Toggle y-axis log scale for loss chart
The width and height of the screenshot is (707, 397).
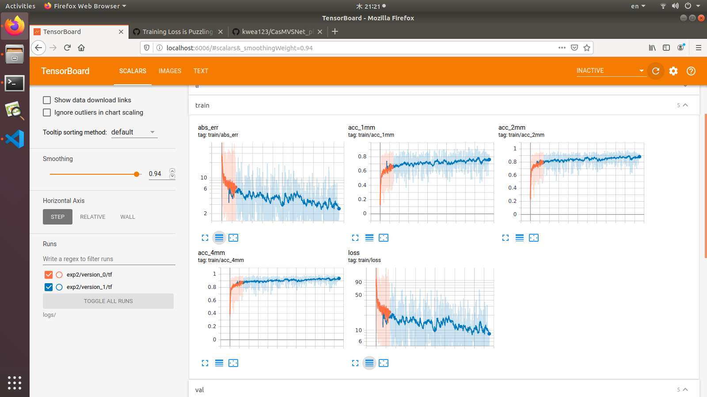click(x=369, y=363)
